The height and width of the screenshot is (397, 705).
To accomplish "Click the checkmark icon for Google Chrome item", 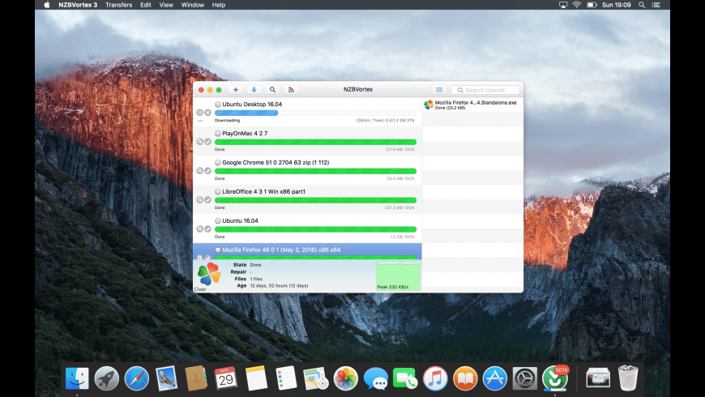I will [208, 171].
